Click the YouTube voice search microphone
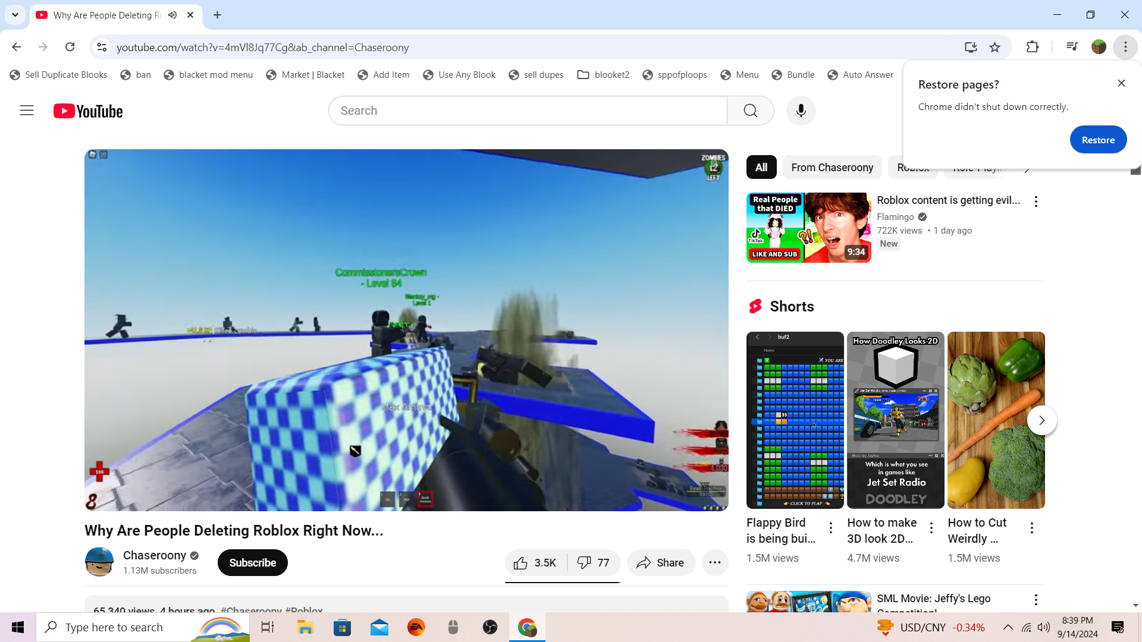Viewport: 1142px width, 642px height. [801, 111]
